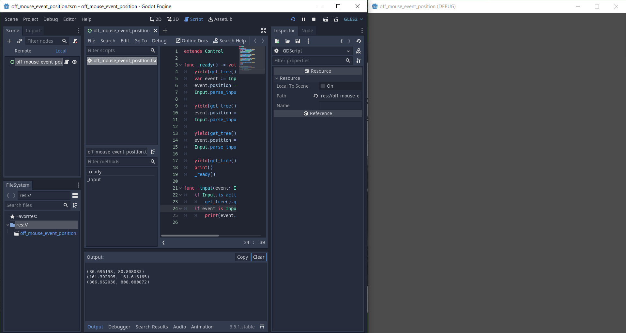The width and height of the screenshot is (626, 333).
Task: Switch to the Import tab
Action: (33, 31)
